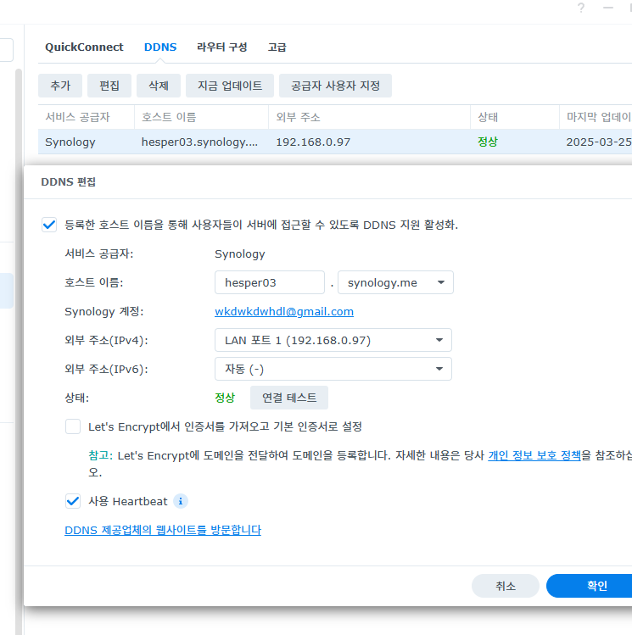
Task: Open 공급자 사용자 지정 button
Action: click(x=335, y=86)
